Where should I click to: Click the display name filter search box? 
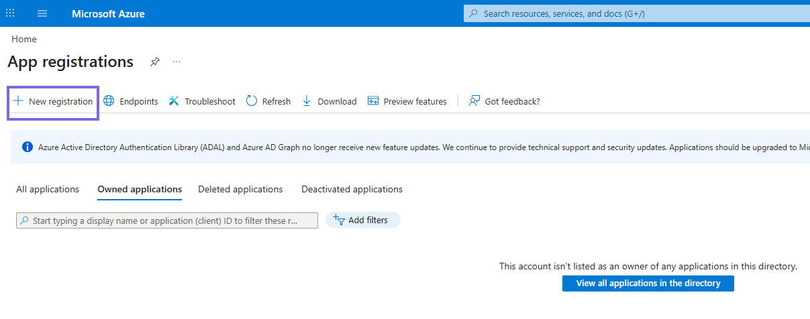(x=168, y=220)
